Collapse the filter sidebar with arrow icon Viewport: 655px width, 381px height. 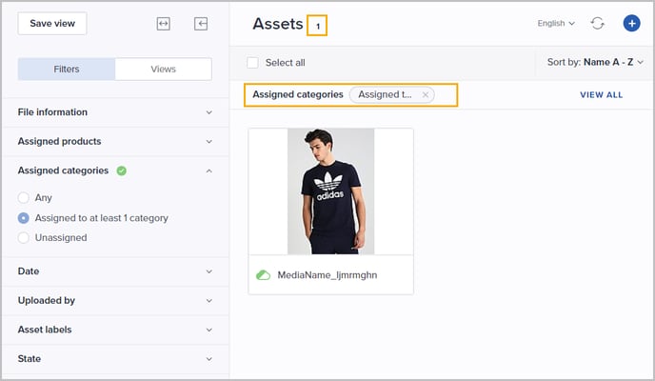pos(201,24)
